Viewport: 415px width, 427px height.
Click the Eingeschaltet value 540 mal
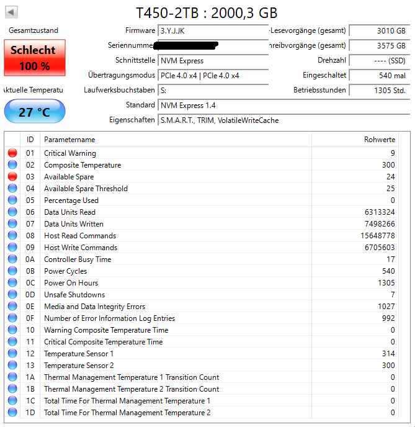(x=380, y=76)
